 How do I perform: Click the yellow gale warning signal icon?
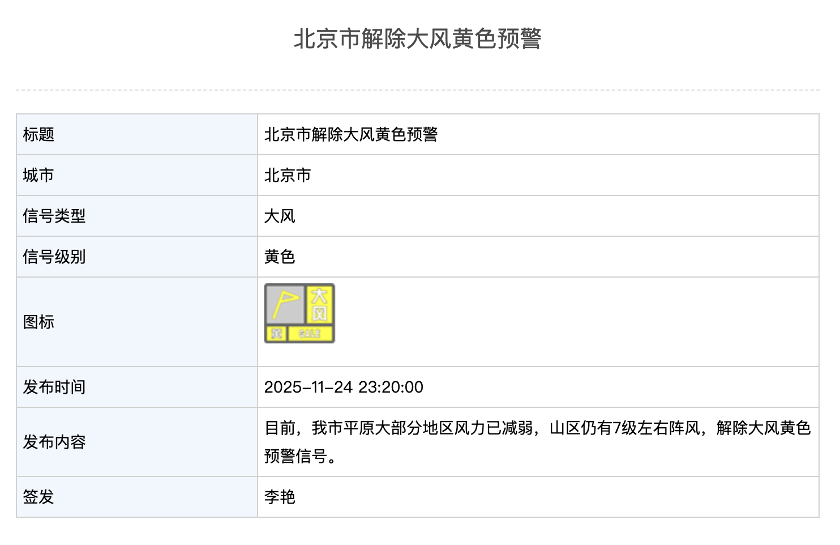(x=299, y=313)
